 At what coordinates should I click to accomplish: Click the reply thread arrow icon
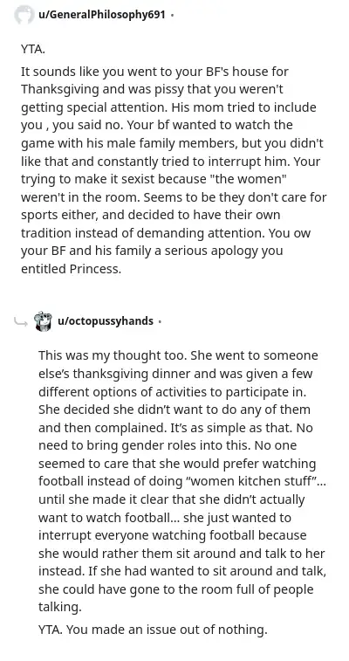coord(21,322)
